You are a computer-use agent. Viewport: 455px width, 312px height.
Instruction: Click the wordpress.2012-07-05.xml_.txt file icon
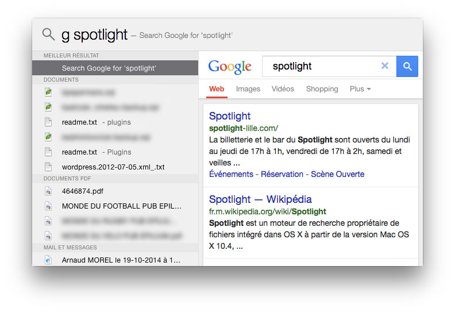click(48, 167)
